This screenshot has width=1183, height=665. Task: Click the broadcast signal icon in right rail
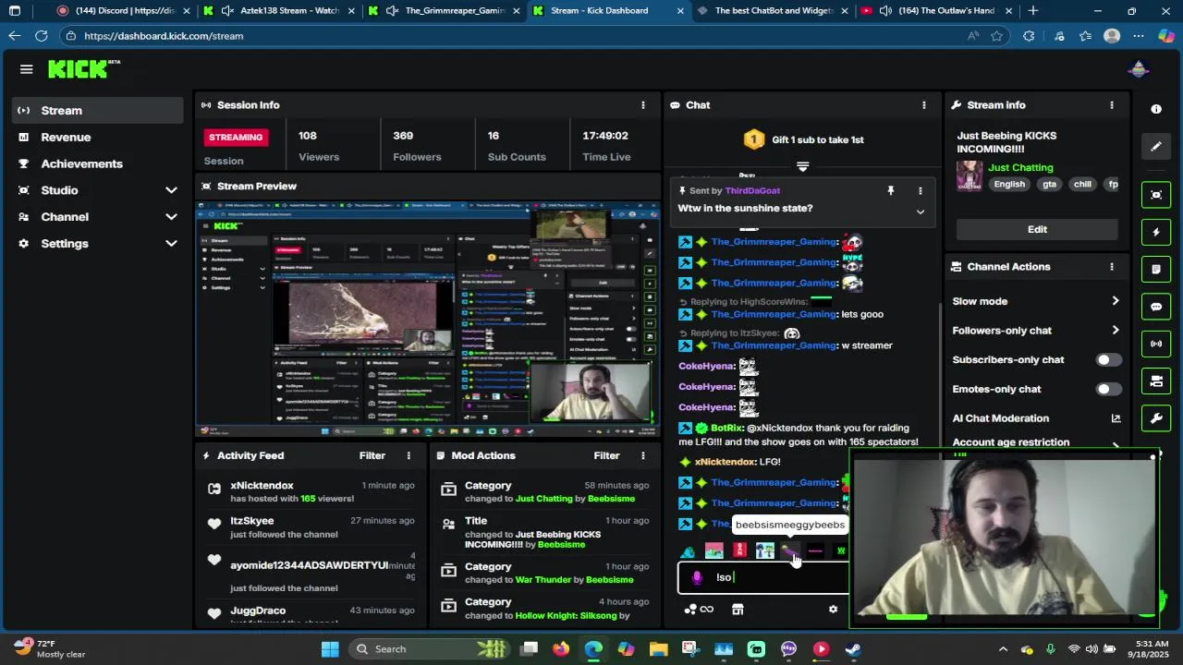coord(1156,344)
